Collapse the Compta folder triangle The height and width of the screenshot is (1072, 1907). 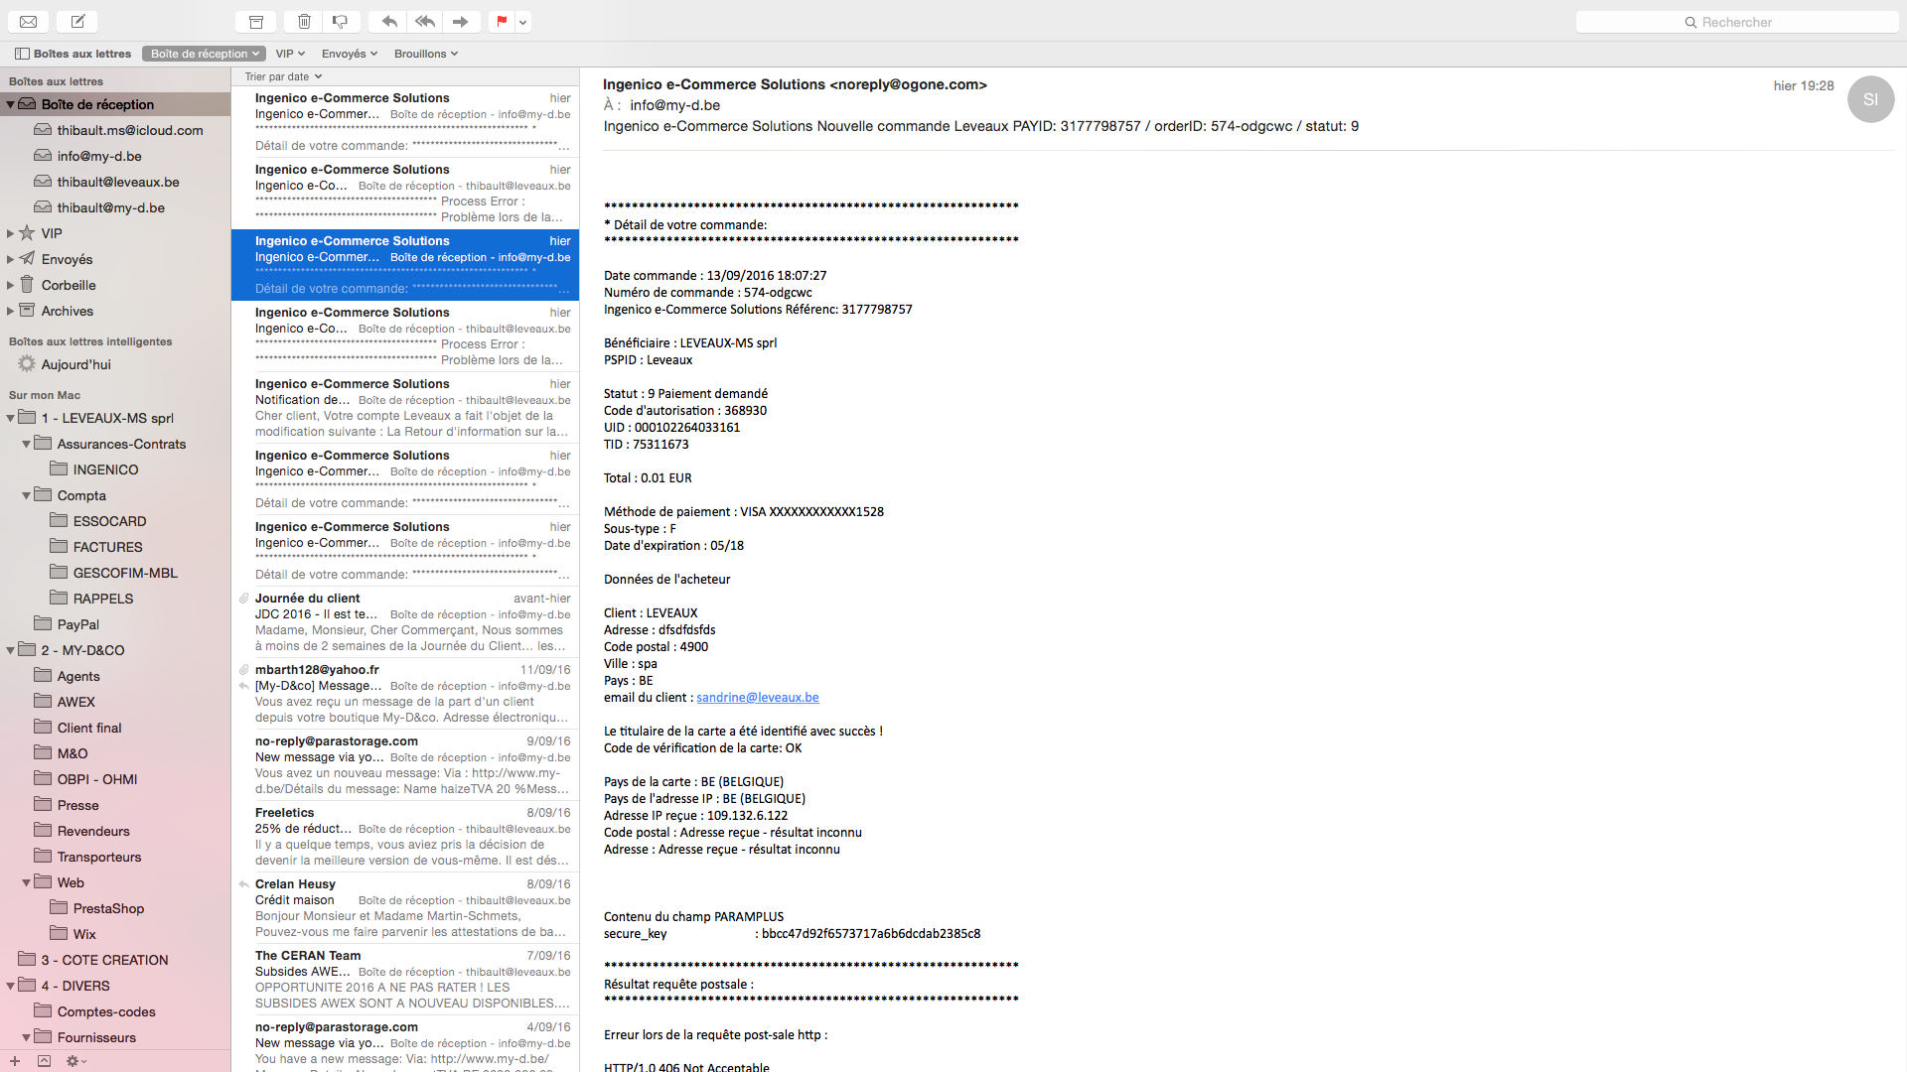click(x=26, y=495)
